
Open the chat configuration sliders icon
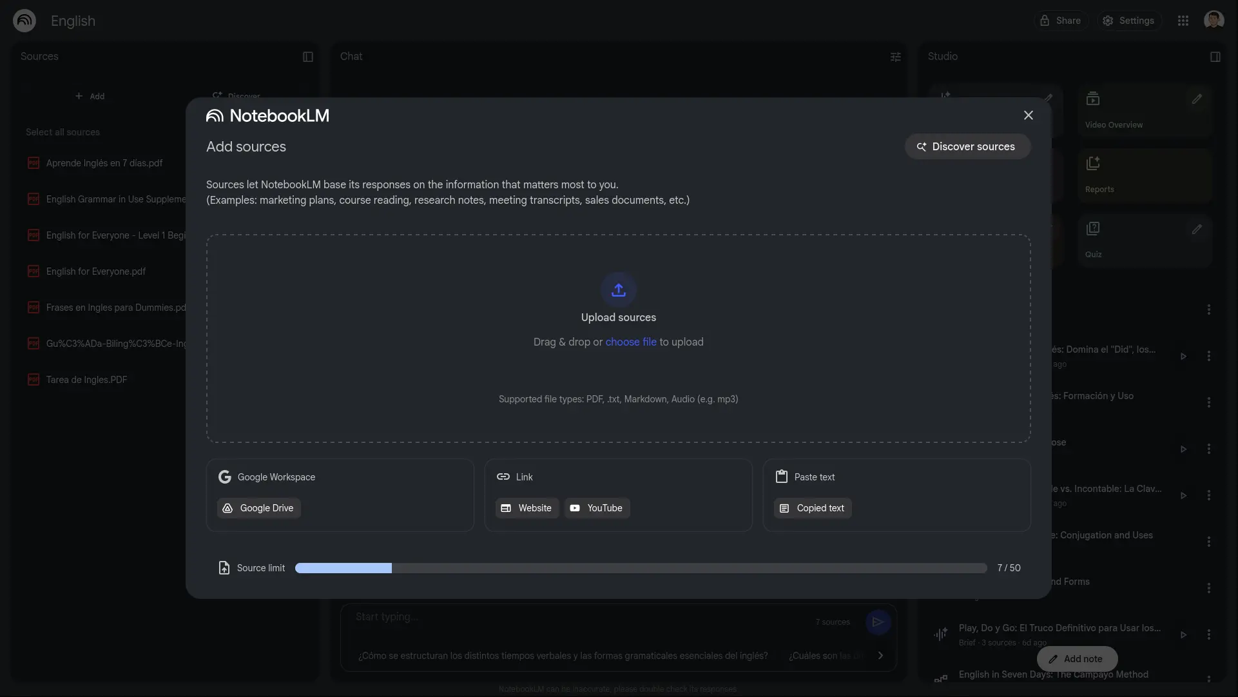pos(896,57)
